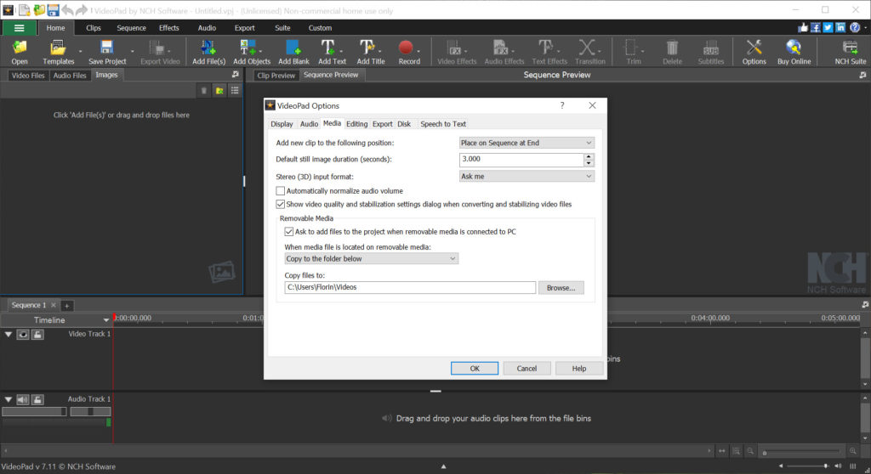Screen dimensions: 871x474
Task: Open the Add new clip position dropdown
Action: pyautogui.click(x=527, y=143)
